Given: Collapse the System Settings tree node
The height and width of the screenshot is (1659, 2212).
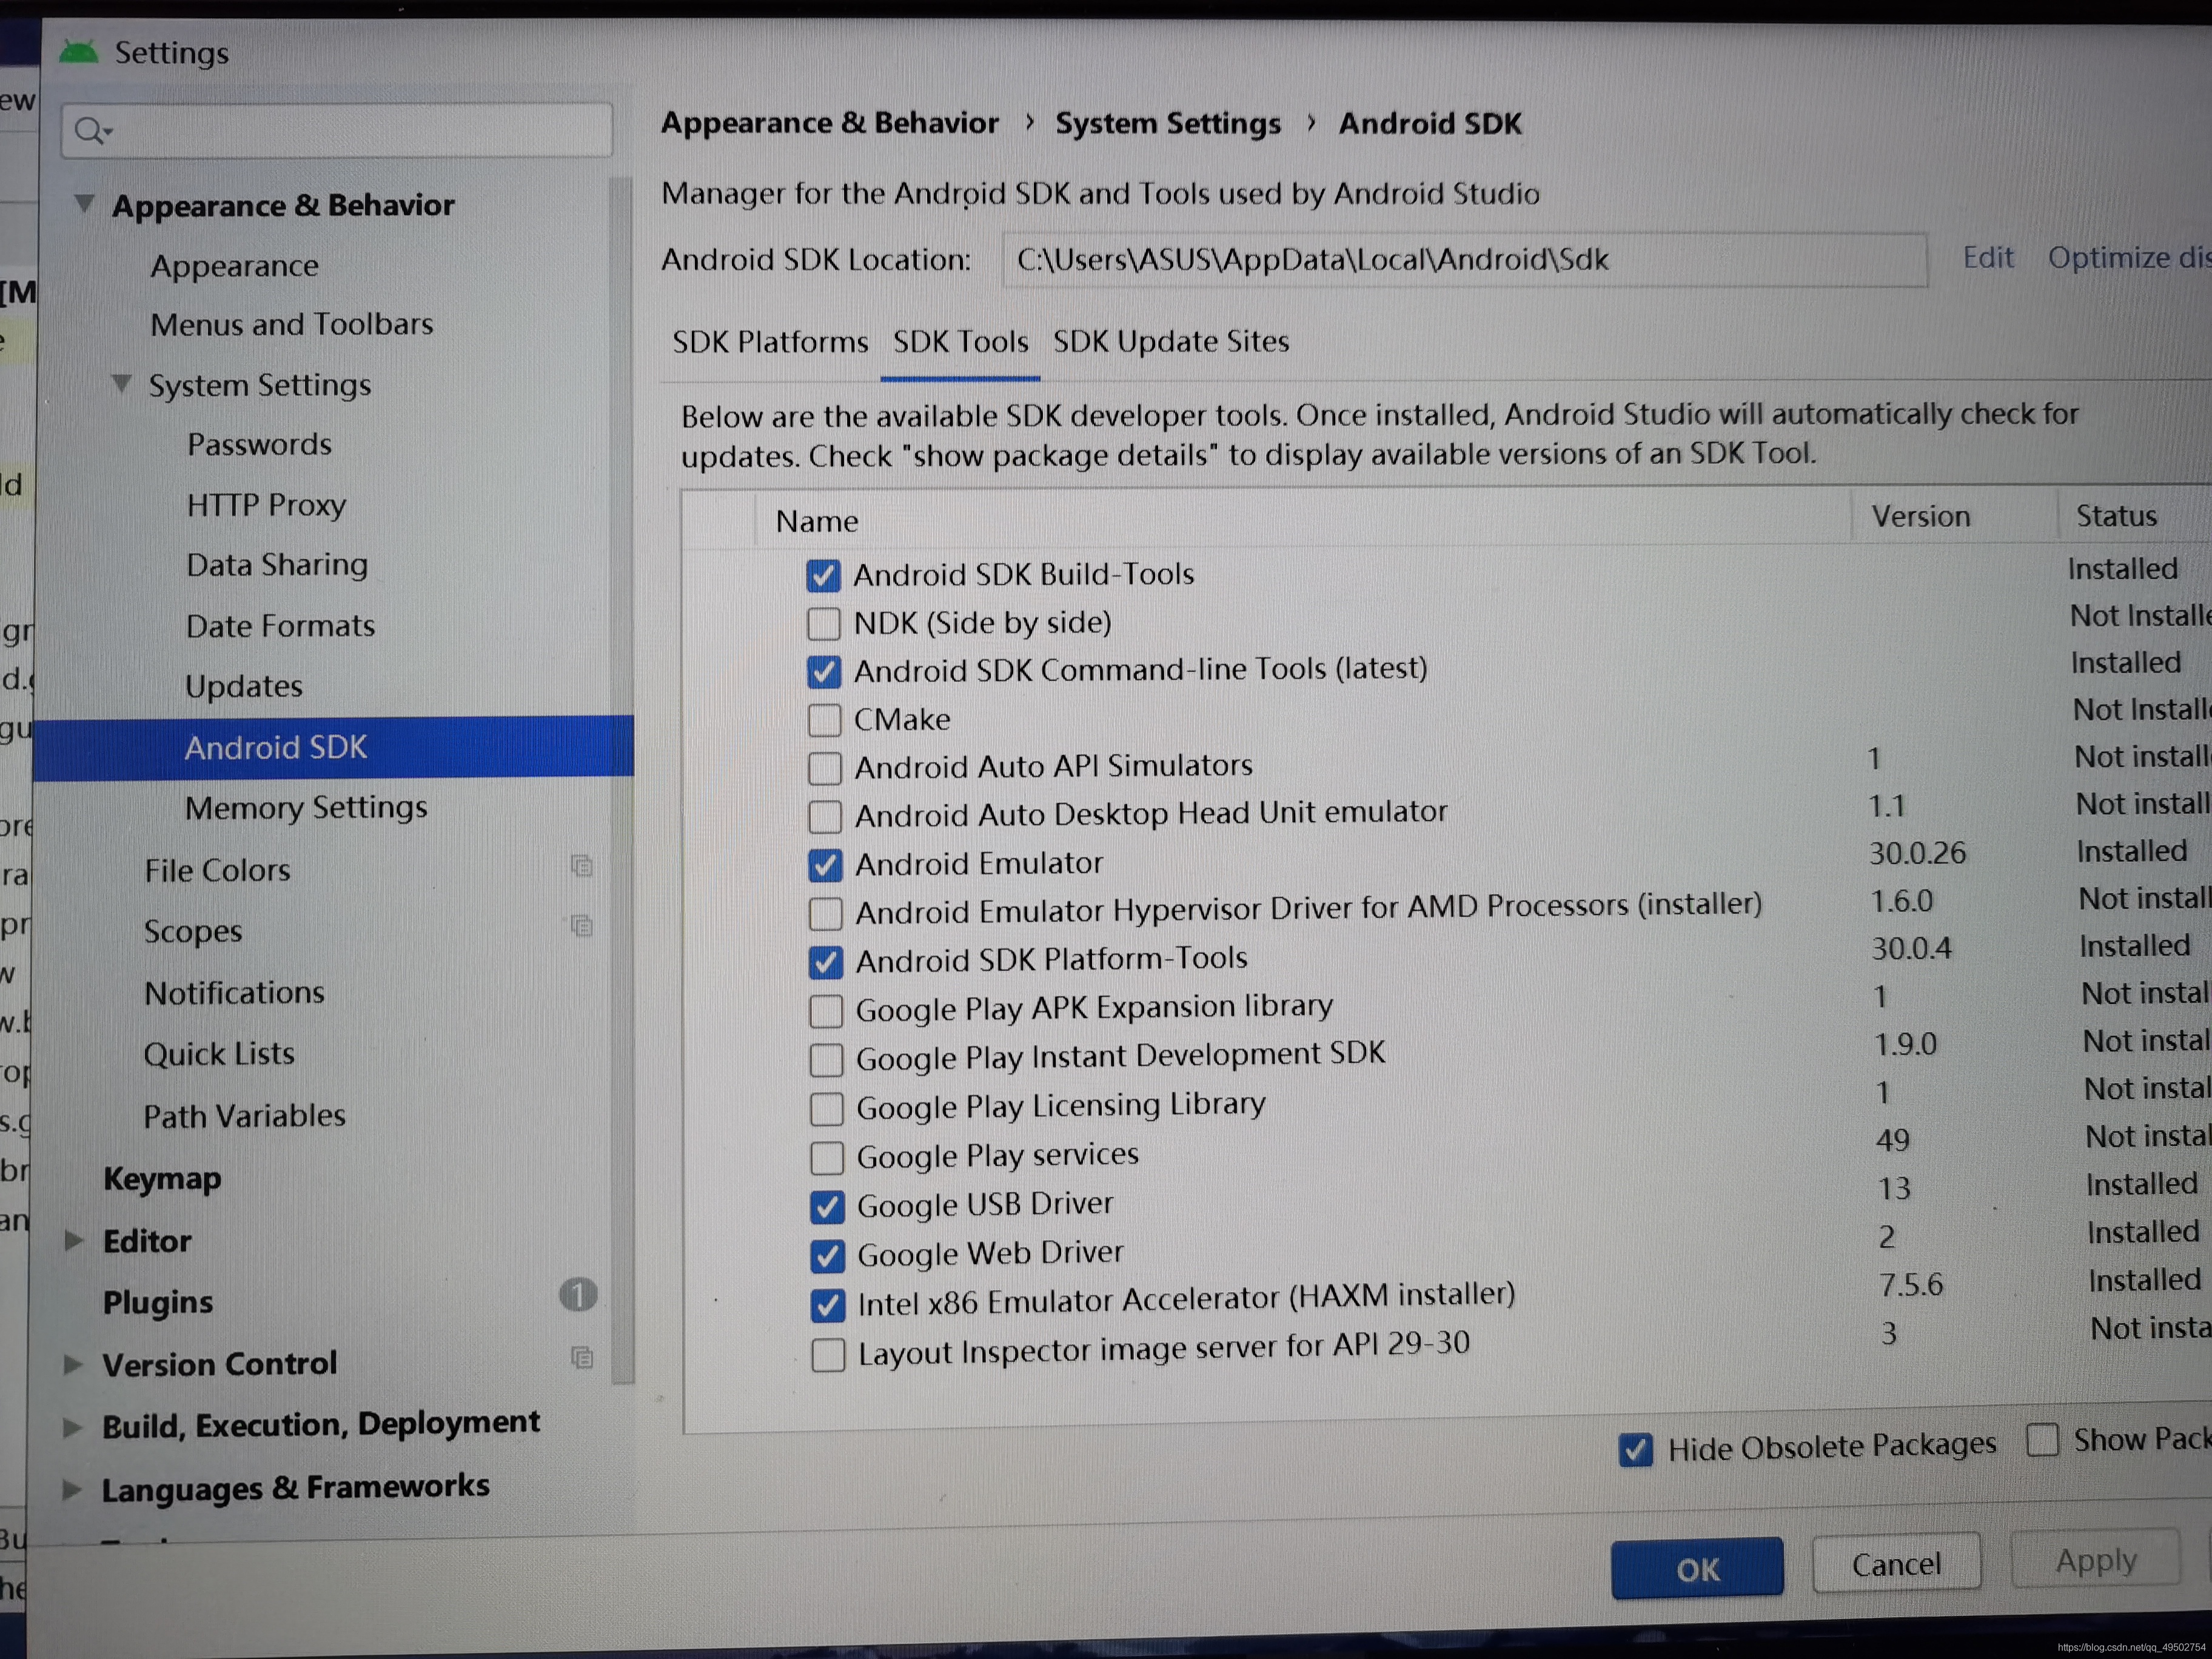Looking at the screenshot, I should pos(122,383).
